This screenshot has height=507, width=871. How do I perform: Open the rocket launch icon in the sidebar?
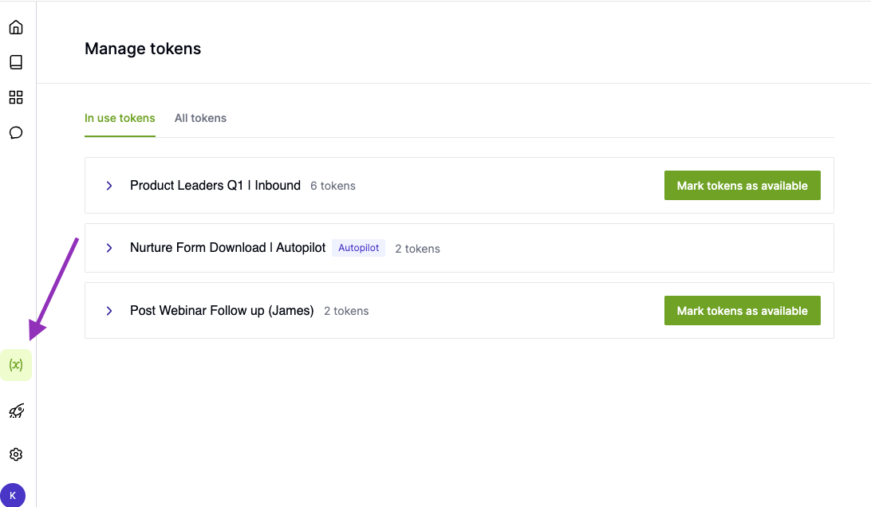[15, 410]
